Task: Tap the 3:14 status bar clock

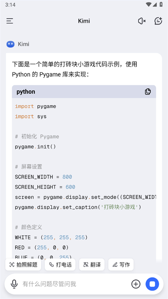Action: 10,5
